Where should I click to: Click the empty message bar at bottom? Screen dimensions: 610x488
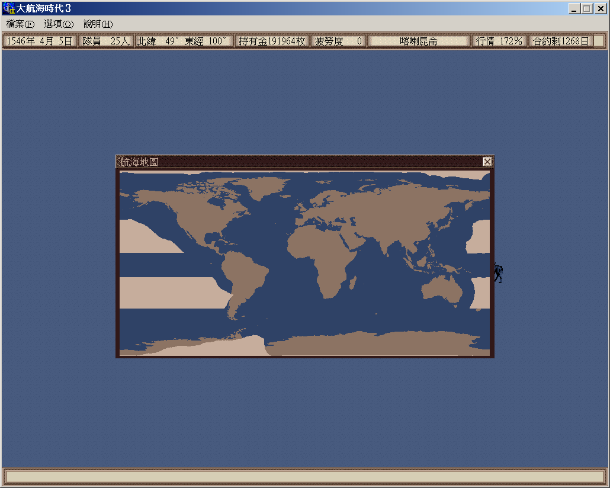point(304,477)
